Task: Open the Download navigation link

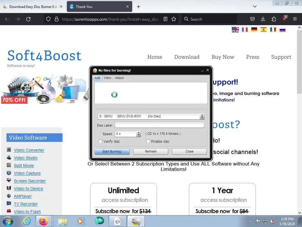Action: click(187, 57)
